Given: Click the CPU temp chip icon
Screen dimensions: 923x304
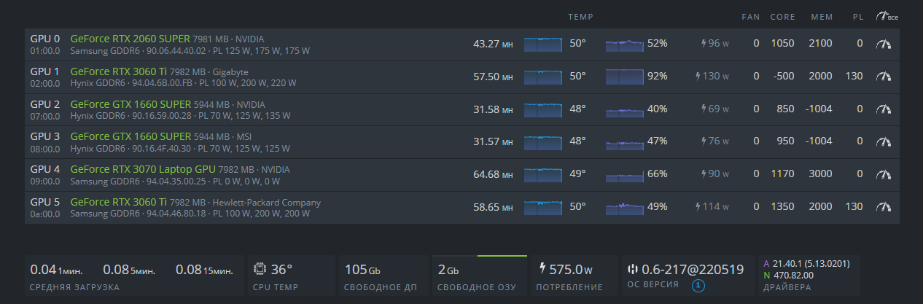Looking at the screenshot, I should point(259,270).
